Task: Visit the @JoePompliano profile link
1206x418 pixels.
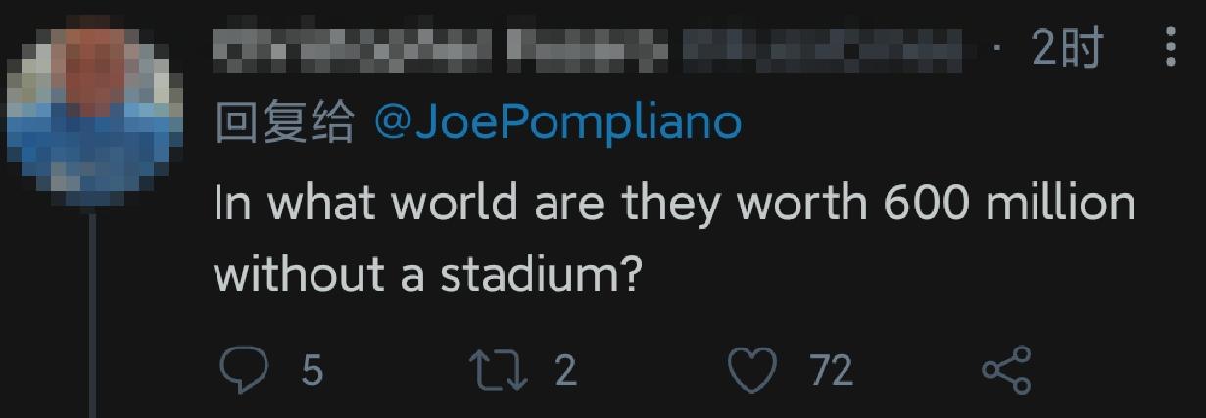Action: pos(557,124)
